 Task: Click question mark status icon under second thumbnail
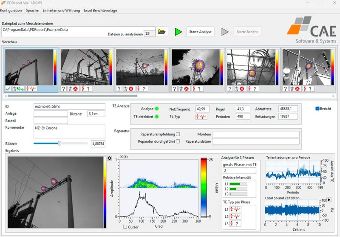(63, 89)
